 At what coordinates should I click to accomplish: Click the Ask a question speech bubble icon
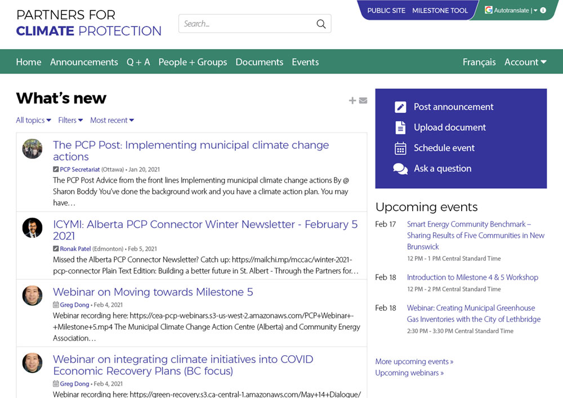tap(400, 168)
